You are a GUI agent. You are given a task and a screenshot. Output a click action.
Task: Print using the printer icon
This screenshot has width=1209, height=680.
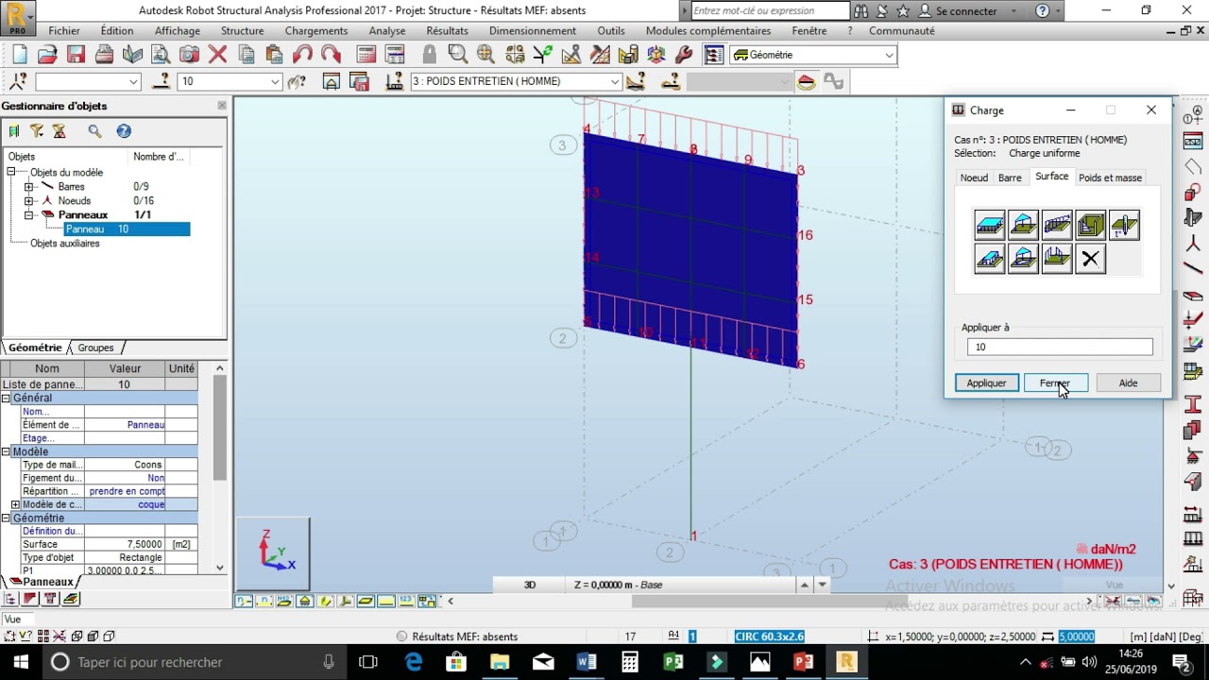104,55
